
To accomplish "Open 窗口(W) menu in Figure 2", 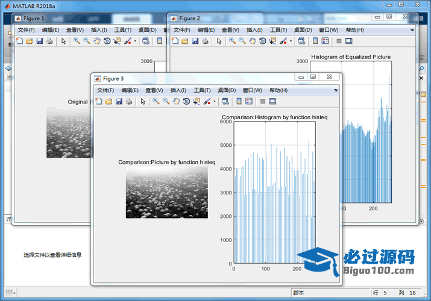I will [x=329, y=30].
